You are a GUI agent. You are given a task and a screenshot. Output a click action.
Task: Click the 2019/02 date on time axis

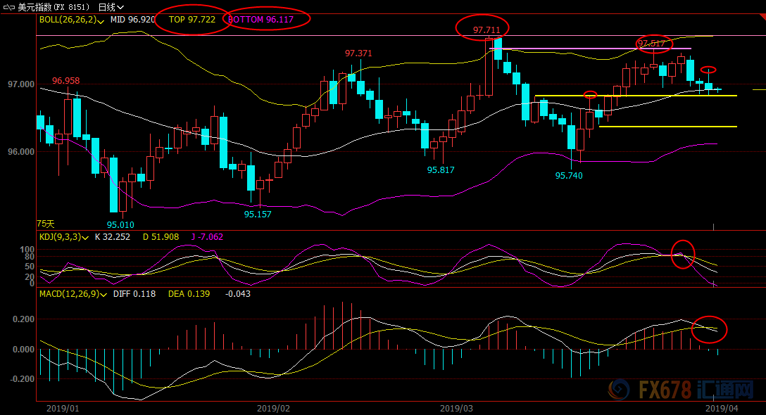[x=274, y=408]
